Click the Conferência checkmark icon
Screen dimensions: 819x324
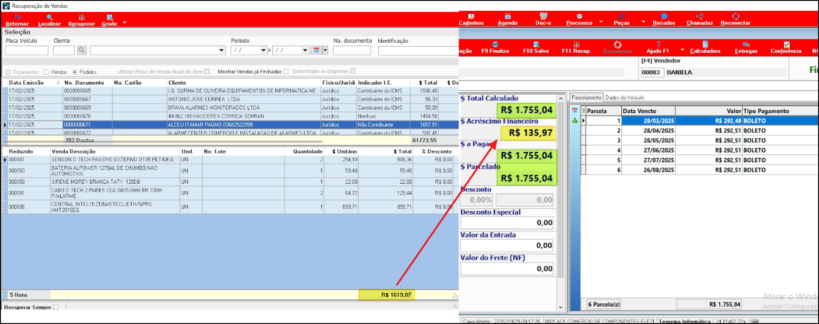tap(786, 44)
